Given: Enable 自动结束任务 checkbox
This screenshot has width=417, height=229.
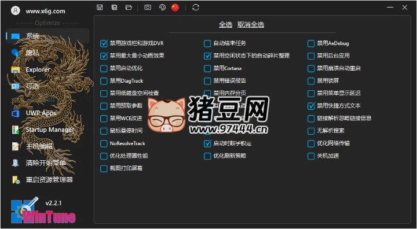Looking at the screenshot, I should point(207,43).
